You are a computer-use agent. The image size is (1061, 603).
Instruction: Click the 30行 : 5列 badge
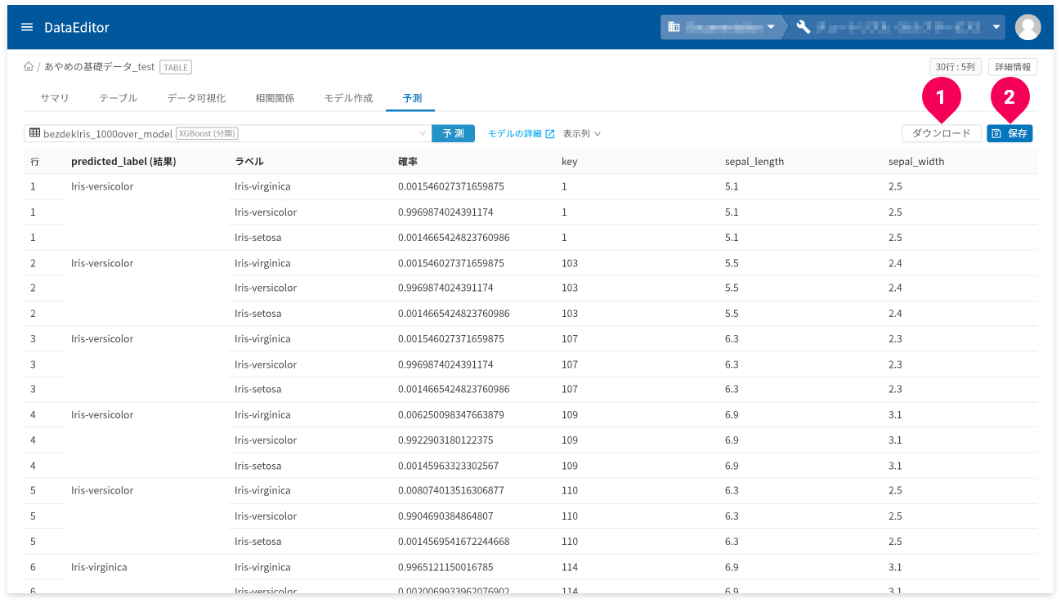(955, 67)
